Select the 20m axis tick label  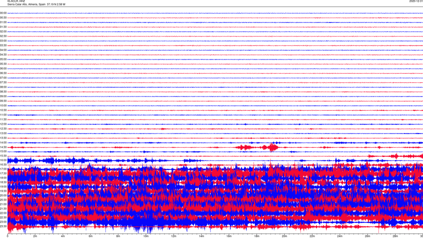click(x=284, y=236)
